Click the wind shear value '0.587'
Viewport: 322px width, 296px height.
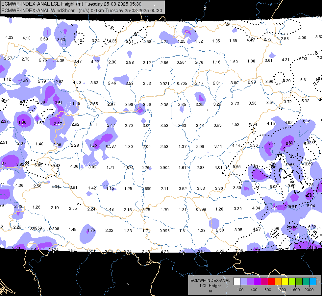tap(111, 146)
